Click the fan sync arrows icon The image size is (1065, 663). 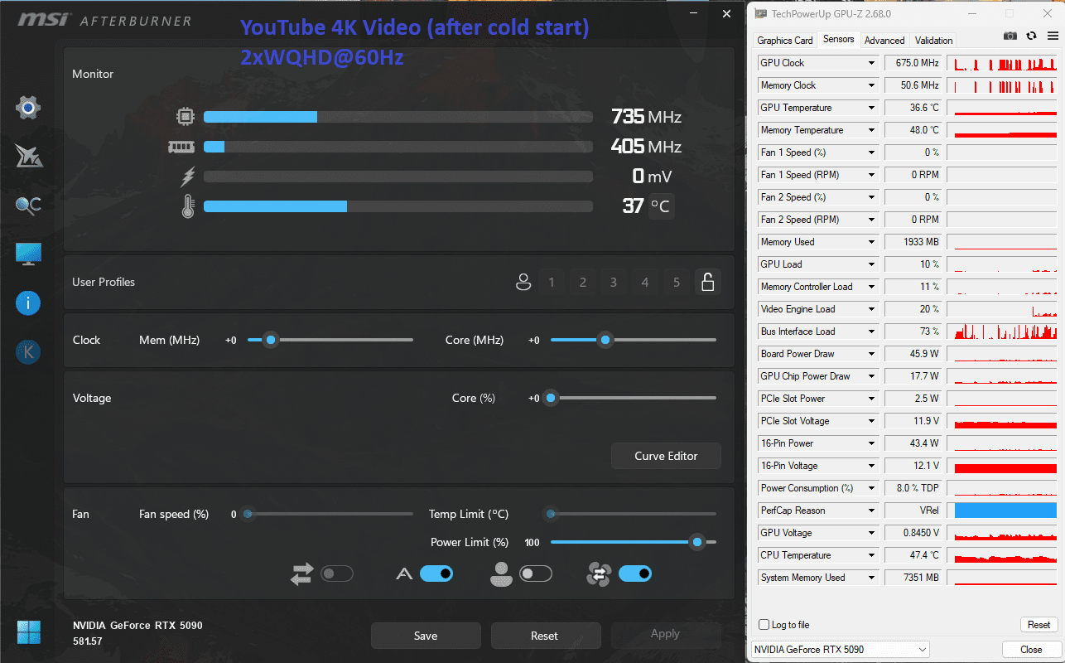tap(302, 573)
